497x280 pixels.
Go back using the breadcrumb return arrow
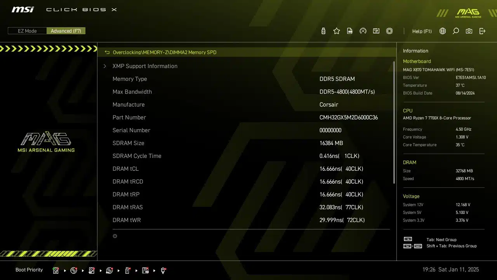point(107,52)
